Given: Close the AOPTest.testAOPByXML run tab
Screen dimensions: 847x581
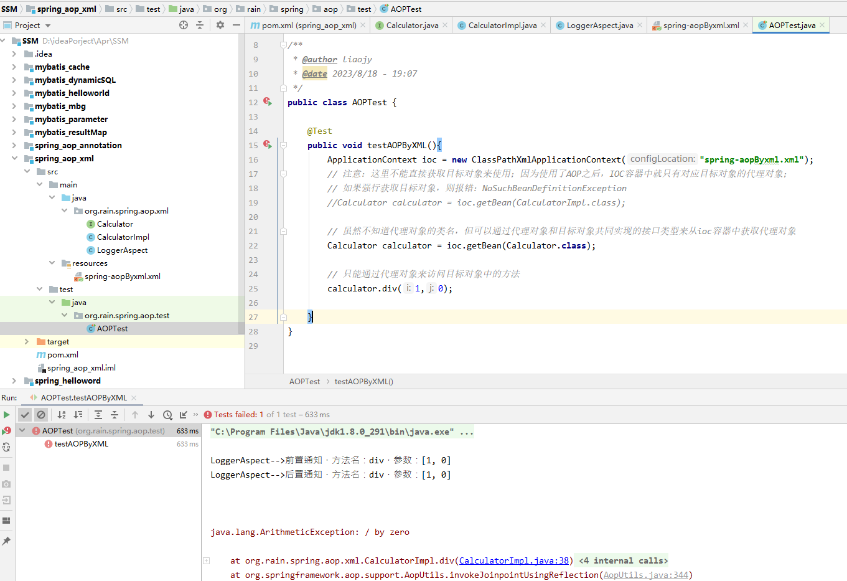Looking at the screenshot, I should [x=134, y=398].
